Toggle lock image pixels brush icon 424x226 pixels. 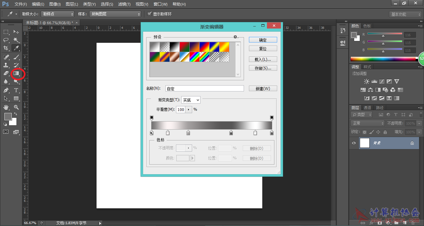pos(371,132)
